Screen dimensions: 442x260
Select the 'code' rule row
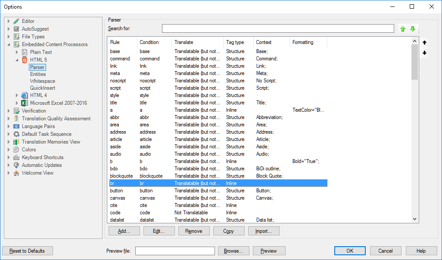218,213
